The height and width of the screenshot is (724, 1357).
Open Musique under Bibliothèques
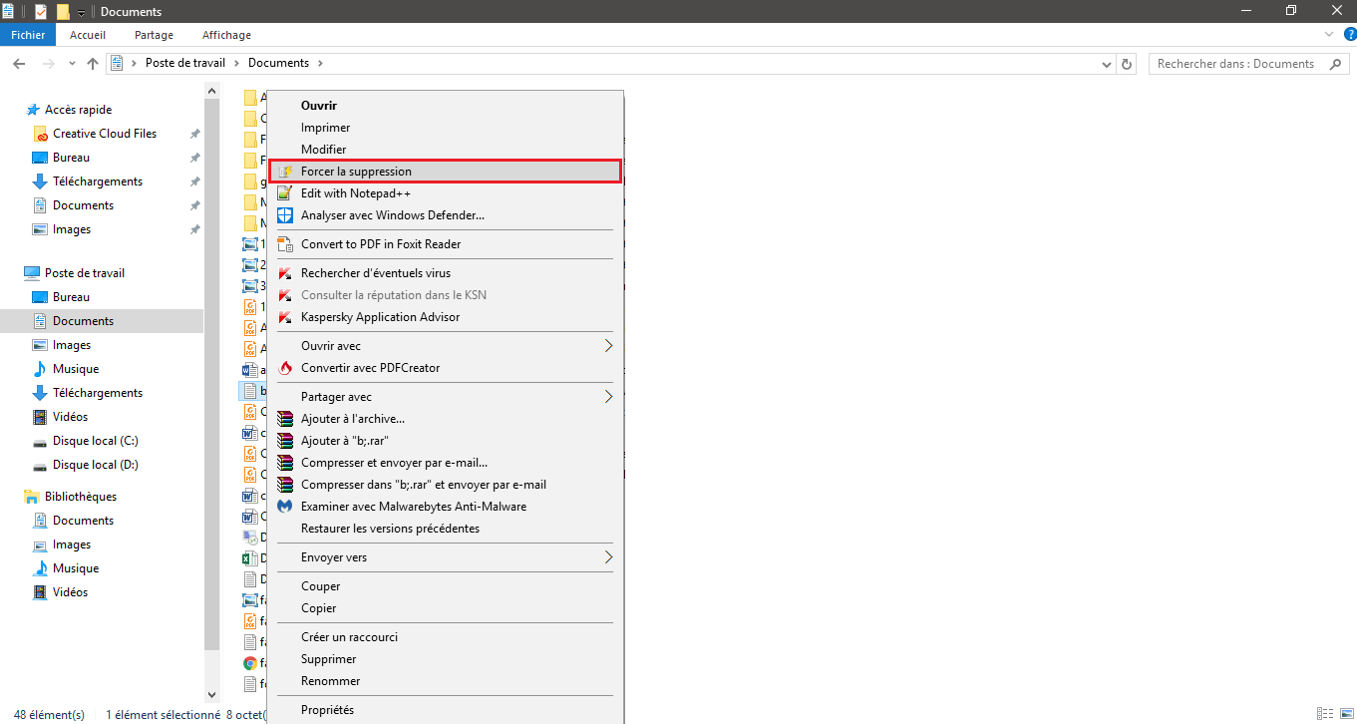click(x=75, y=568)
